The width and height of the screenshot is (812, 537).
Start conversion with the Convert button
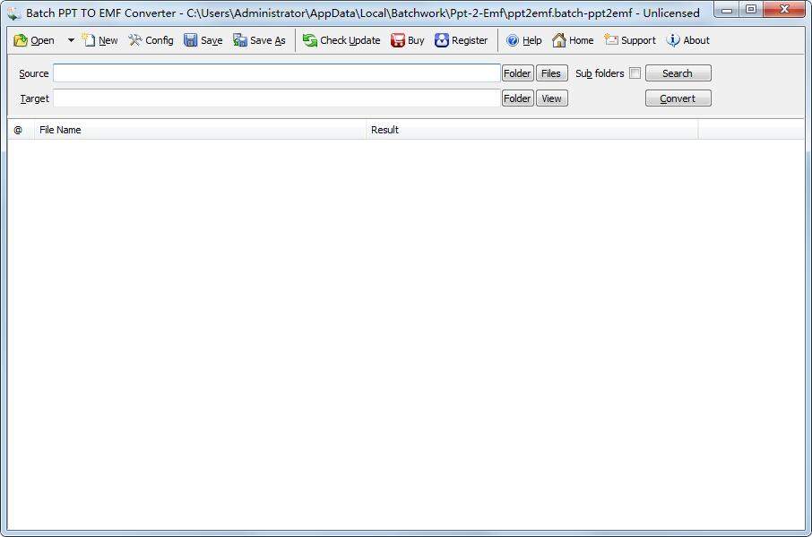[x=678, y=98]
